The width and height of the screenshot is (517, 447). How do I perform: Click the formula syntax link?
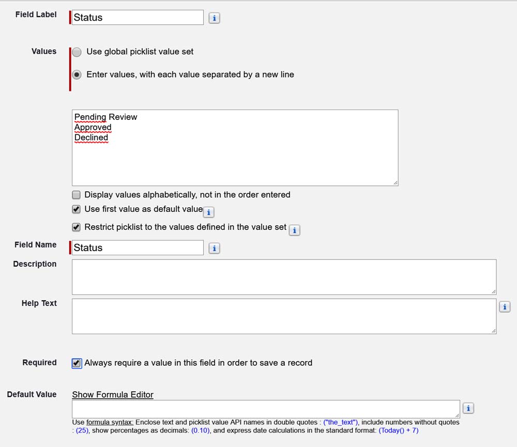click(x=110, y=422)
